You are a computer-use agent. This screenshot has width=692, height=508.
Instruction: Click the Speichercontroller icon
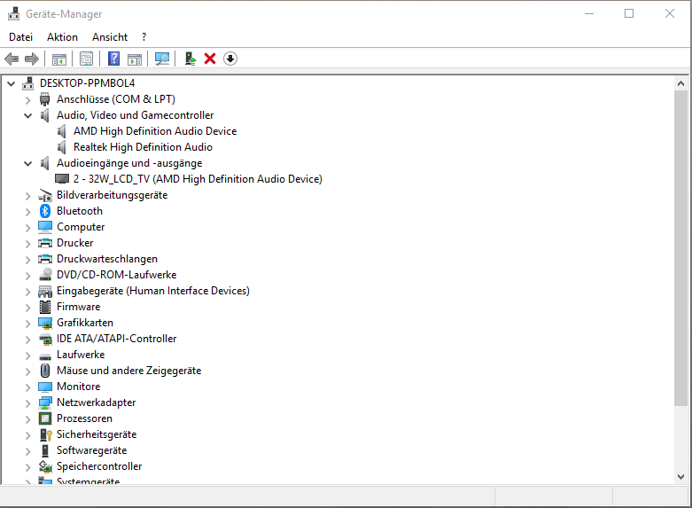click(x=45, y=466)
